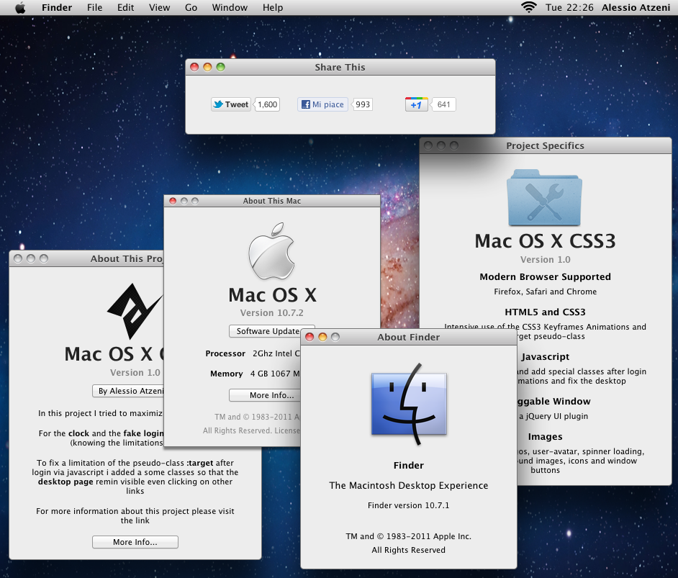Click the By Alessio Atzeni button
The height and width of the screenshot is (578, 678).
point(128,391)
